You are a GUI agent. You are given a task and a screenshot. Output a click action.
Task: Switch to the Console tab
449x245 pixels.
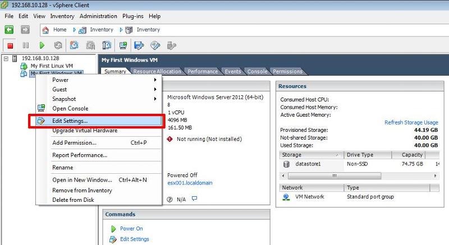pos(257,71)
